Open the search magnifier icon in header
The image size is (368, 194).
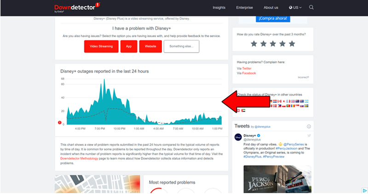[x=311, y=7]
